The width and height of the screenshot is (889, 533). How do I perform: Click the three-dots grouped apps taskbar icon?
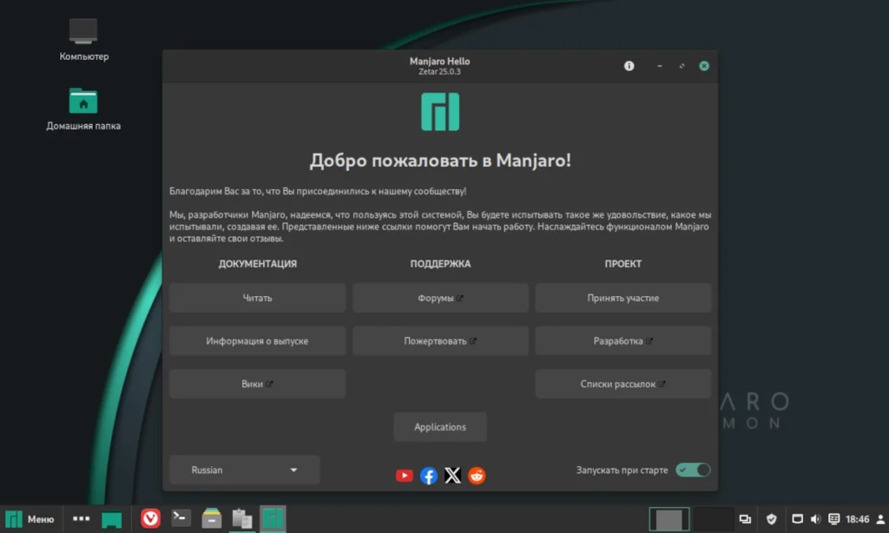tap(81, 518)
